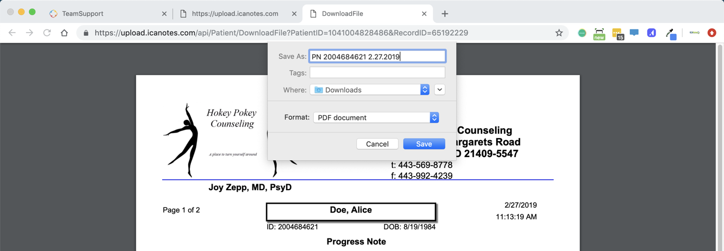Click the ICANotes extension icon

point(694,33)
